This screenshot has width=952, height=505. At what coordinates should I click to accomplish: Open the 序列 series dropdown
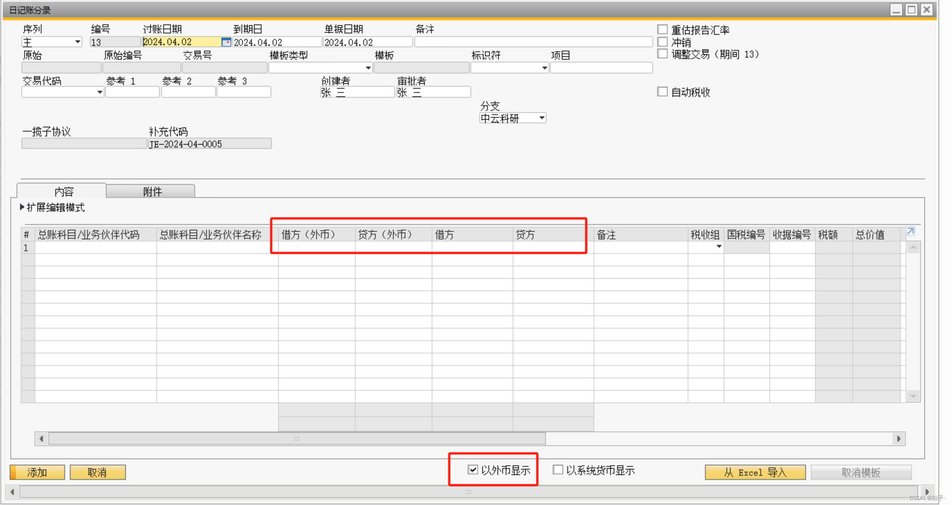pos(77,42)
